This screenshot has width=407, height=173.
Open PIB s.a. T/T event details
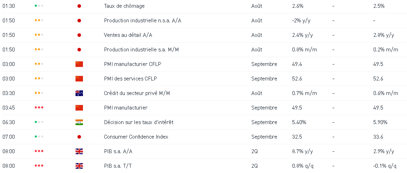tap(118, 166)
